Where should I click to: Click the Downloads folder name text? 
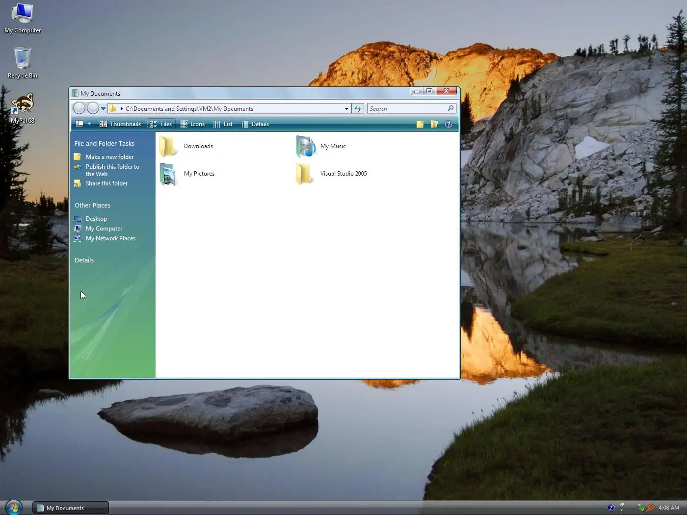point(198,146)
